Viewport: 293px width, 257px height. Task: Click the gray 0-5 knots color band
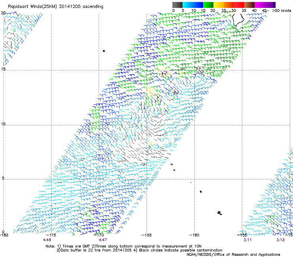(177, 5)
